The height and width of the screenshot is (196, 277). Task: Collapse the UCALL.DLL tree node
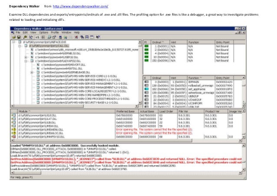point(20,46)
